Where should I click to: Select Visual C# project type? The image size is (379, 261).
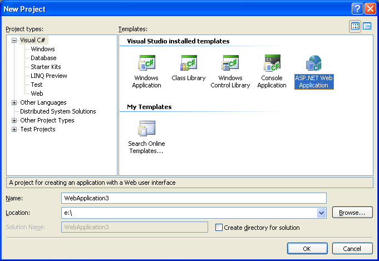pyautogui.click(x=33, y=40)
